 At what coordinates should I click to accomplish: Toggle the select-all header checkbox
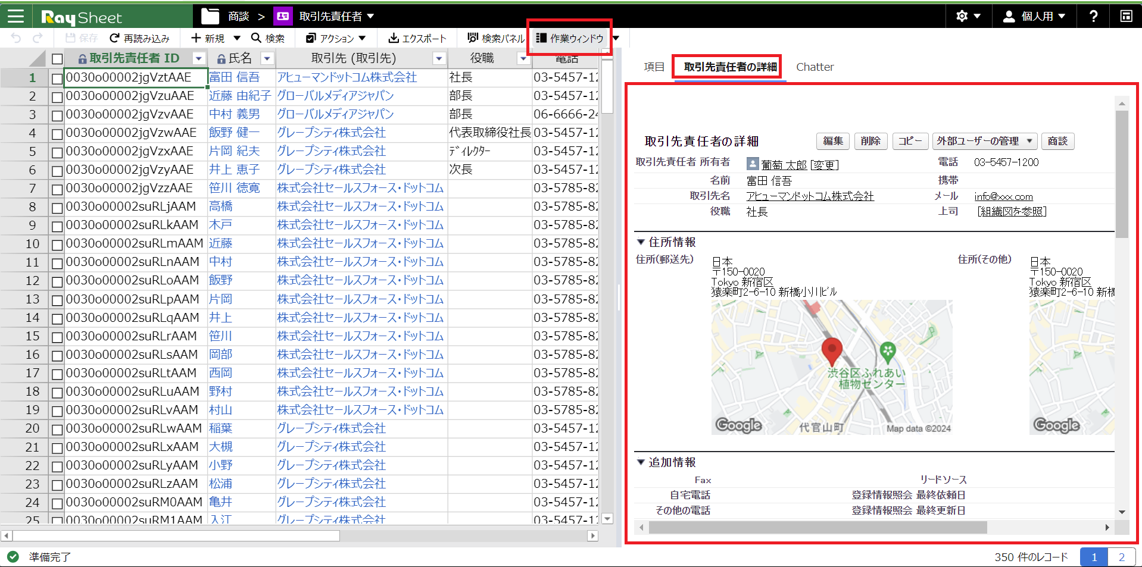[x=57, y=59]
